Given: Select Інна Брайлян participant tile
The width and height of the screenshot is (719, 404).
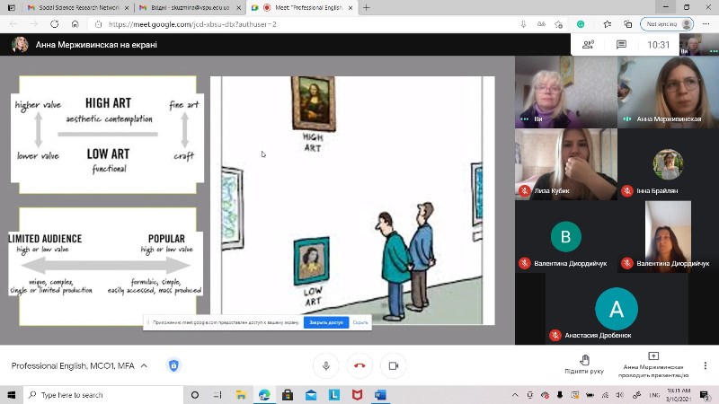Looking at the screenshot, I should 668,164.
